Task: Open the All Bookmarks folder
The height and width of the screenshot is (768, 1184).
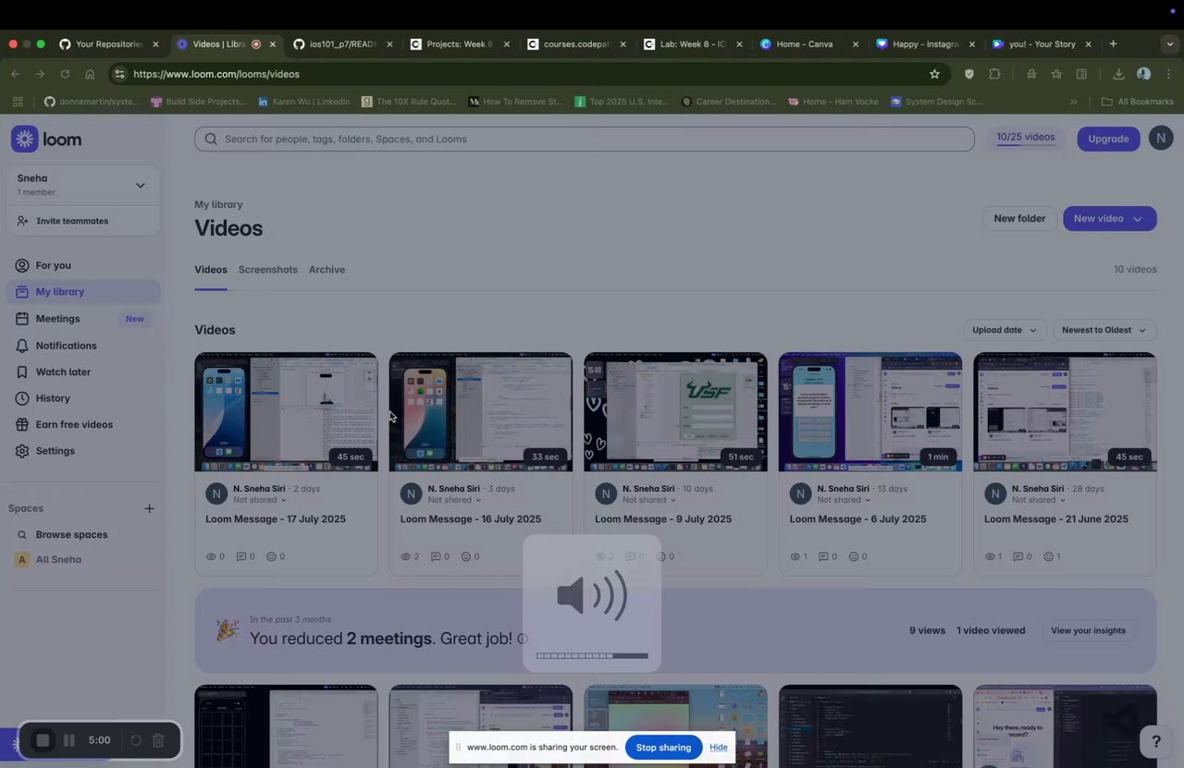Action: [1137, 102]
